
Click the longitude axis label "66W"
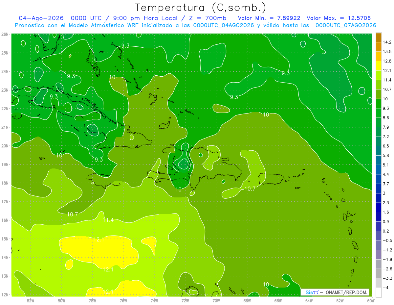278,300
